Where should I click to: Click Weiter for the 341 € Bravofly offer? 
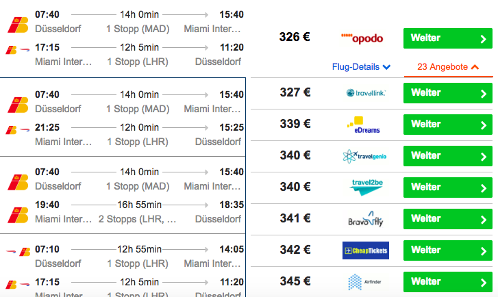[448, 219]
